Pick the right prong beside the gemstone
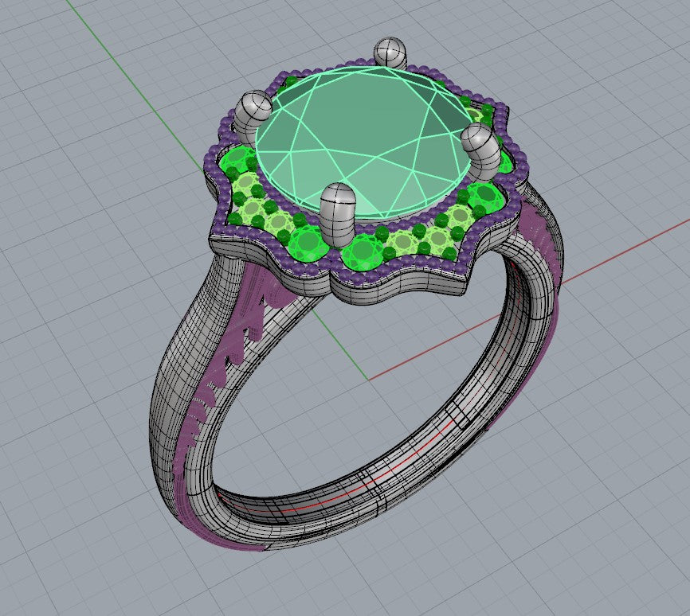 pos(480,147)
